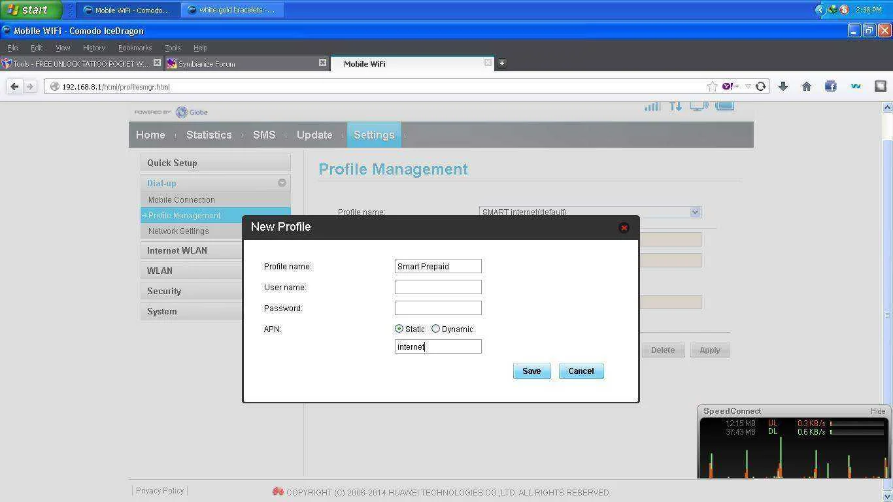Close the Symbianize Forum tab

pos(322,63)
